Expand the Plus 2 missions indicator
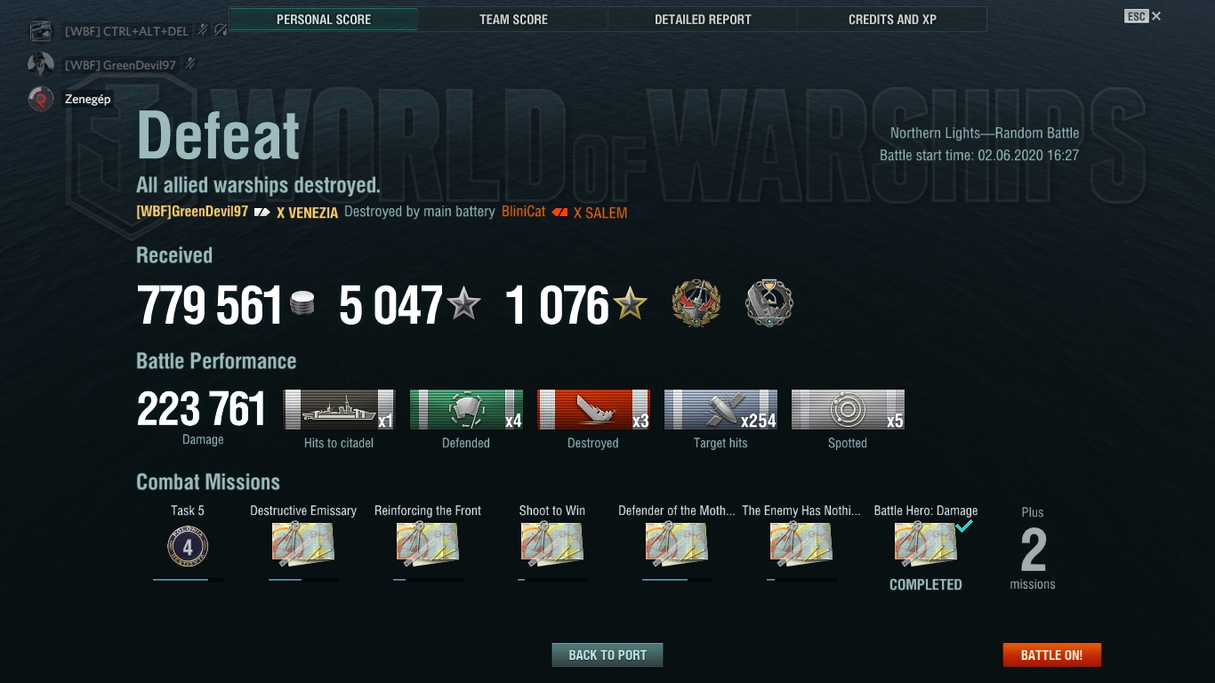This screenshot has height=683, width=1215. (1033, 550)
